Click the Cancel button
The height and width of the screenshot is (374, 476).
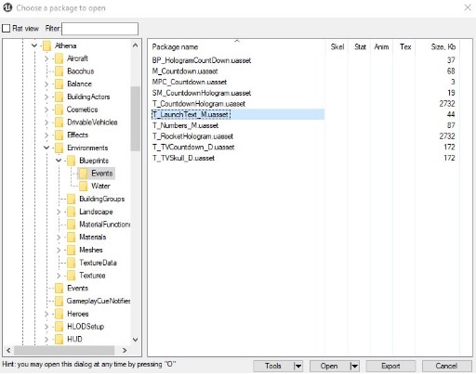coord(446,366)
